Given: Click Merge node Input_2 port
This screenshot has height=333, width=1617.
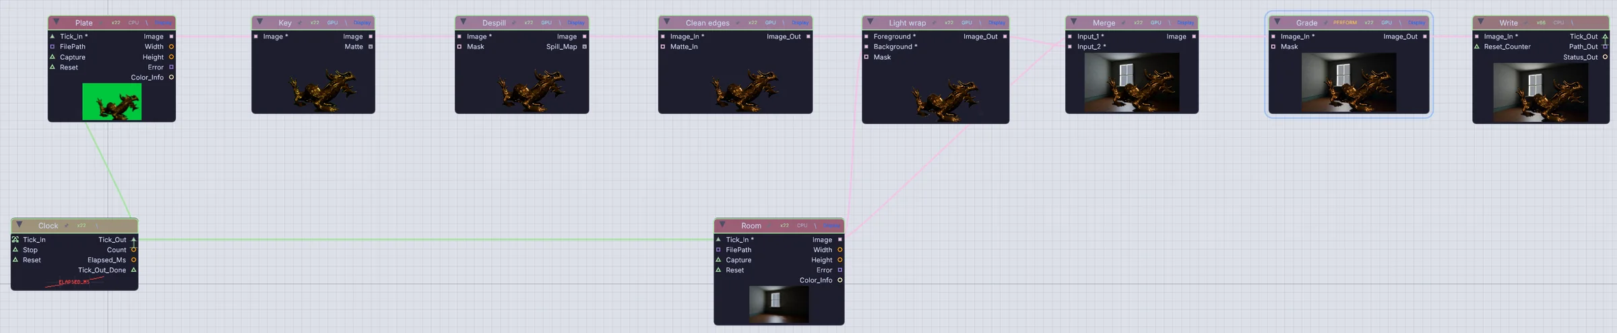Looking at the screenshot, I should [1070, 46].
